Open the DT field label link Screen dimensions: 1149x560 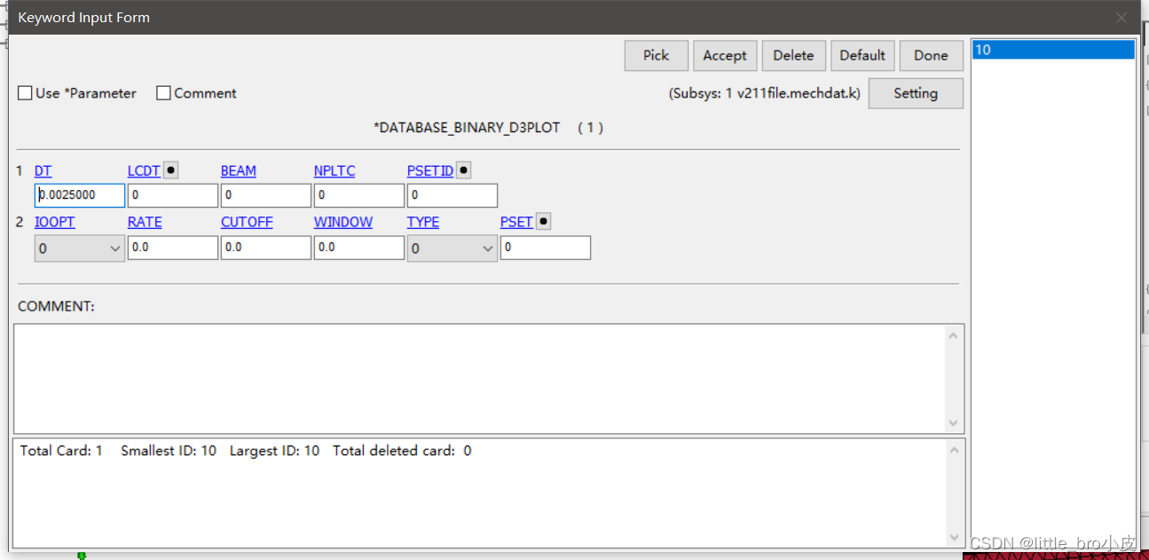pyautogui.click(x=43, y=170)
